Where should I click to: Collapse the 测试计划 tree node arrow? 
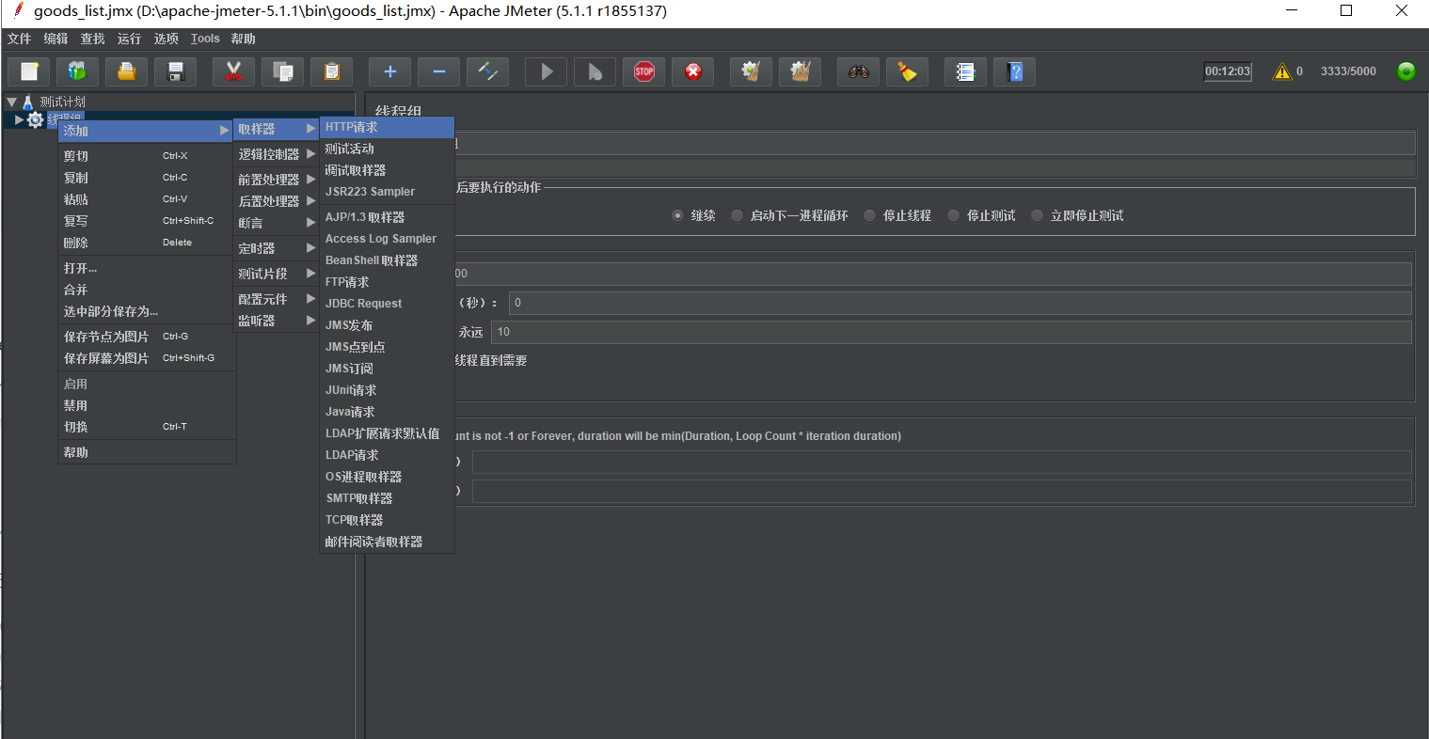click(x=11, y=102)
